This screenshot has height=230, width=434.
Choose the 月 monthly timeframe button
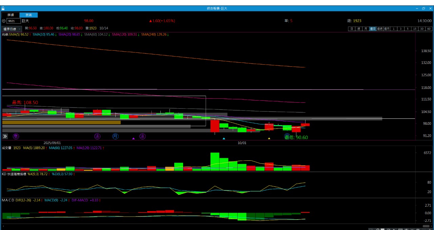click(366, 29)
